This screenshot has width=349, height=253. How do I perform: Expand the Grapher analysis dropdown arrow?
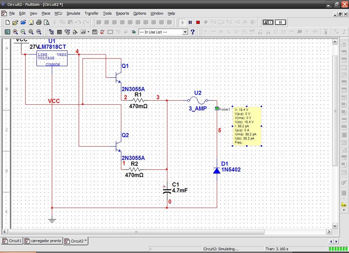point(89,32)
